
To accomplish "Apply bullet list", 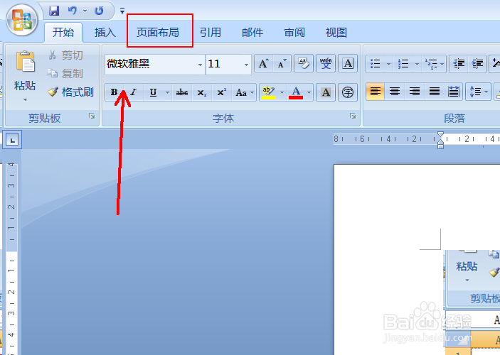I will 376,64.
